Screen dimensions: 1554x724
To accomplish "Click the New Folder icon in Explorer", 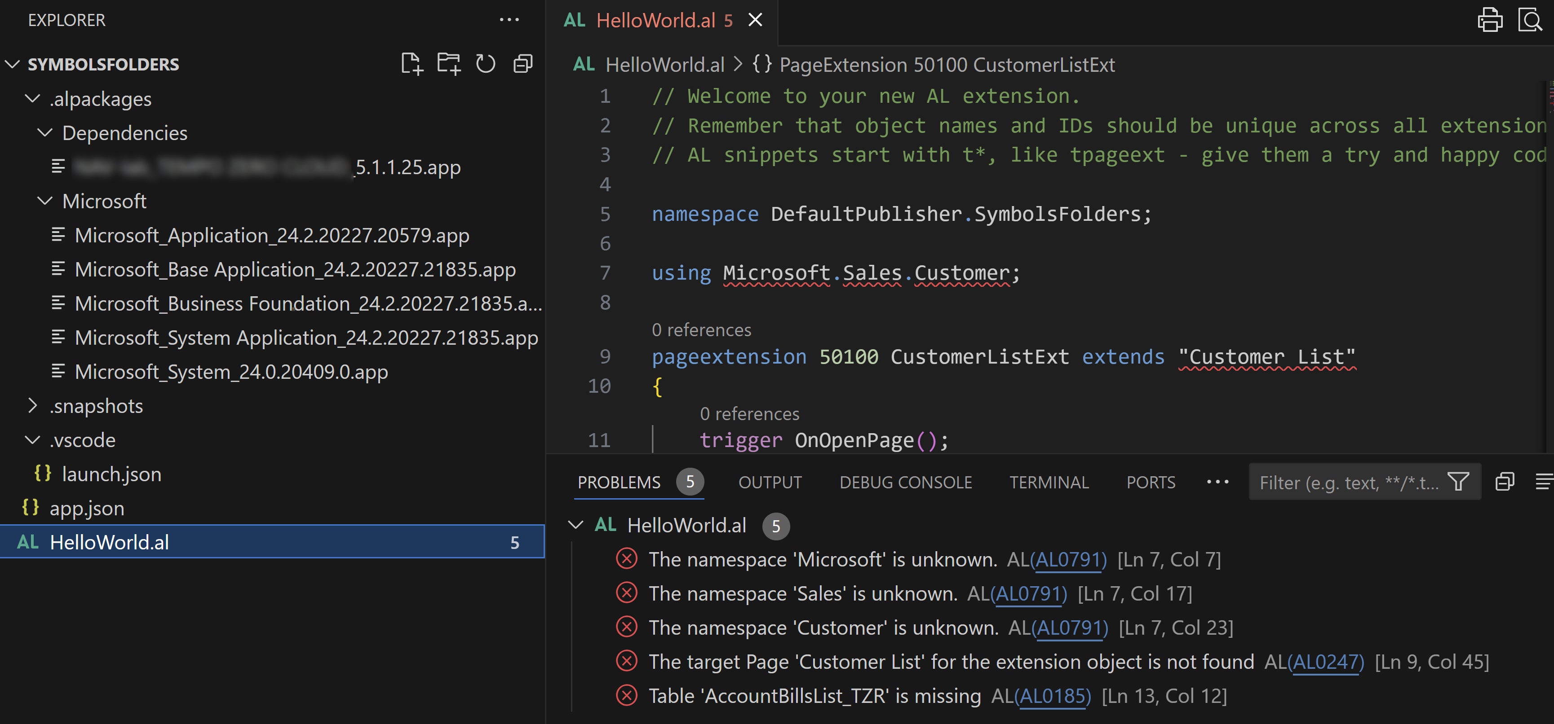I will pyautogui.click(x=449, y=64).
